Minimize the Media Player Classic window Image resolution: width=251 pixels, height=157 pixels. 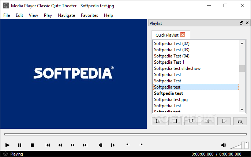click(209, 5)
